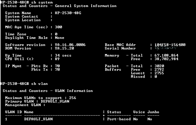The height and width of the screenshot is (125, 196).
Task: Click the Time Zone value 0
Action: (x=56, y=34)
